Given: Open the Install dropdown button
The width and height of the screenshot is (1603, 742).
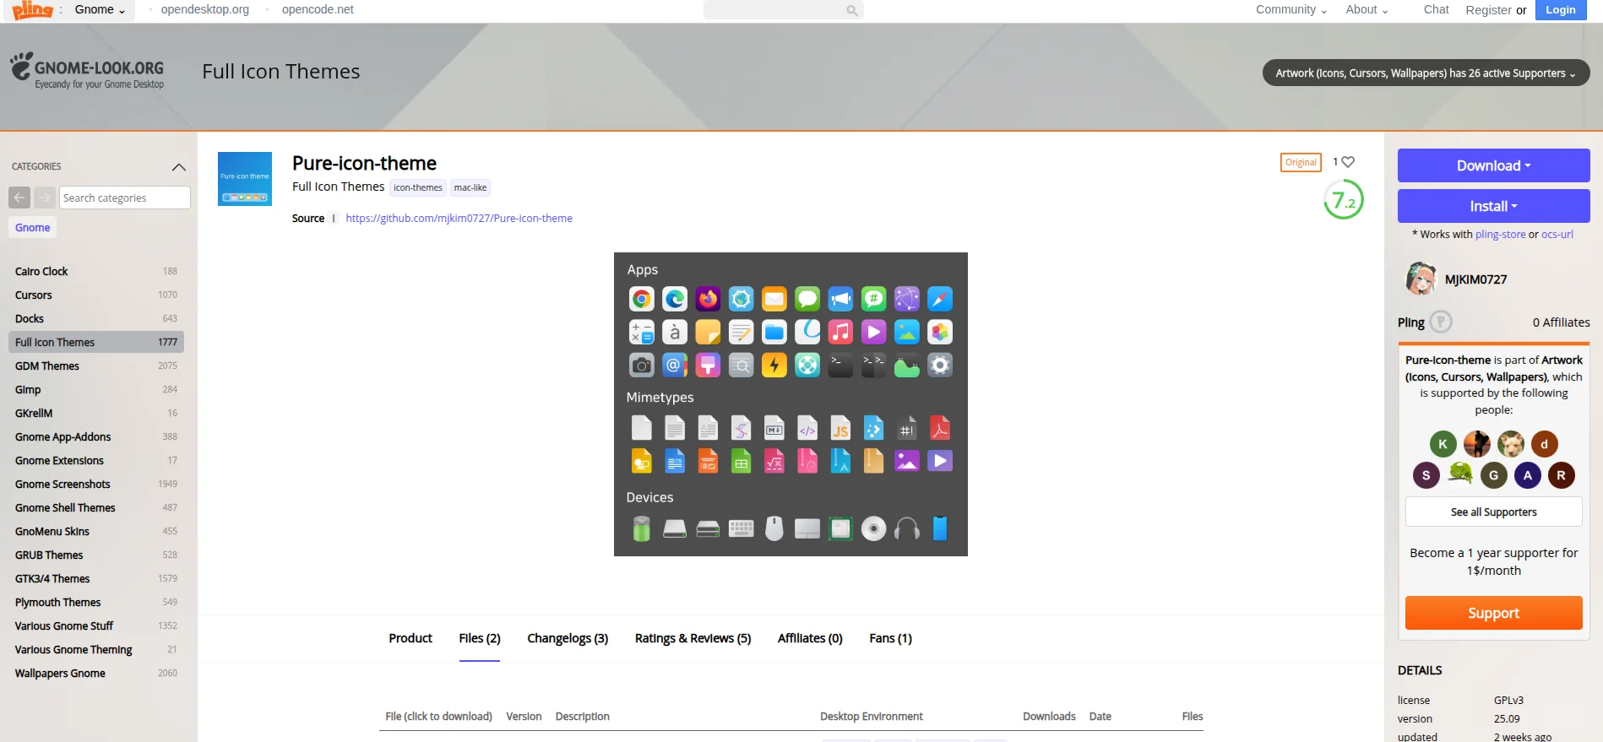Looking at the screenshot, I should pyautogui.click(x=1493, y=206).
